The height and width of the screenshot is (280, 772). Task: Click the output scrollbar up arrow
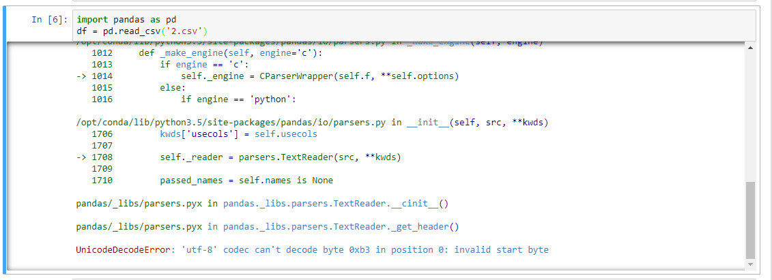(751, 48)
